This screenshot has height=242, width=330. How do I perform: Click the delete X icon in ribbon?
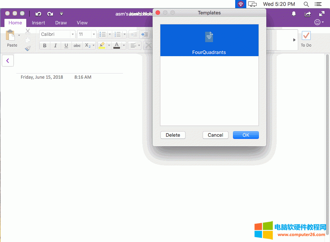coord(148,45)
